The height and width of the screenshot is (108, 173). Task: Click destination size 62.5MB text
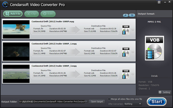click(x=89, y=53)
